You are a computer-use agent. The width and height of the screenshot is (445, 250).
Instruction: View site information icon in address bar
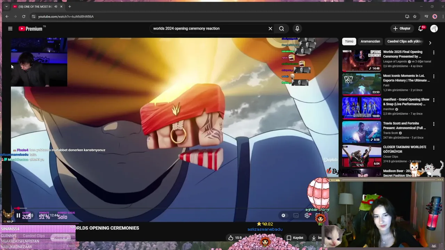pos(33,16)
